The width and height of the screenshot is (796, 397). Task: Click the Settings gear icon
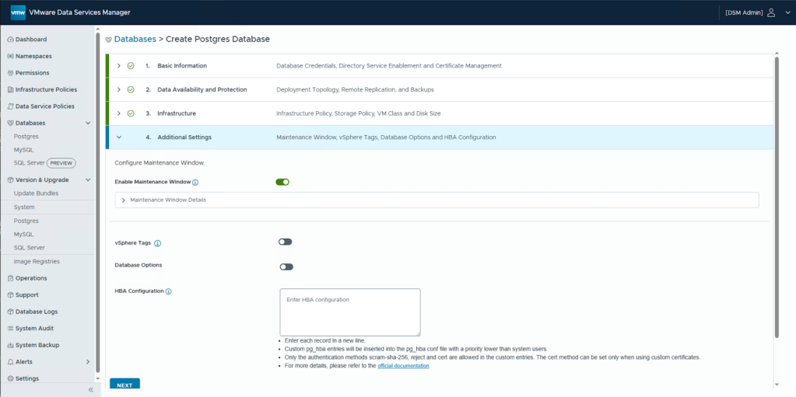click(11, 379)
